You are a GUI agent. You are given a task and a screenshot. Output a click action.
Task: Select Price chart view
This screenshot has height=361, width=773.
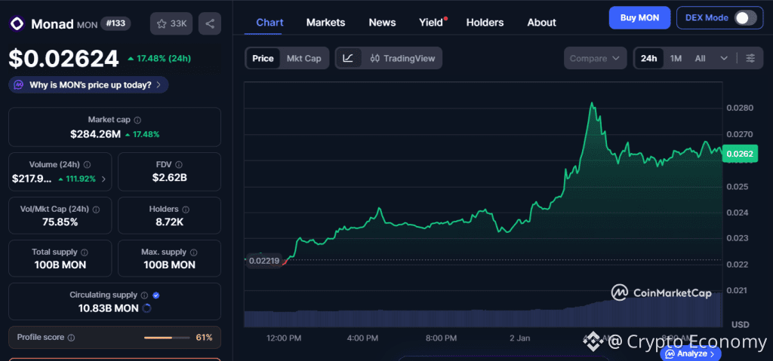coord(263,58)
